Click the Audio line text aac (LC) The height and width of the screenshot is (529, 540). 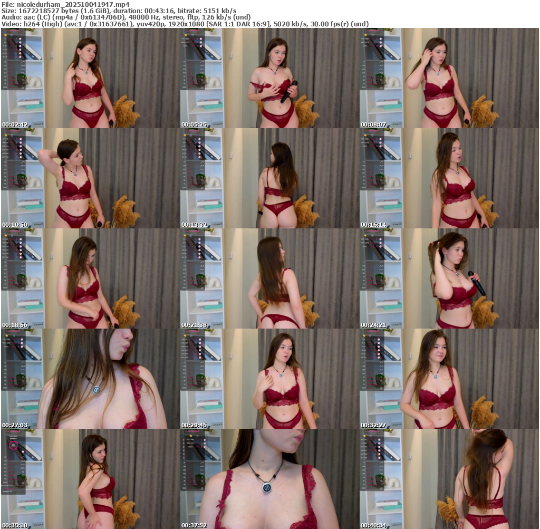pyautogui.click(x=36, y=17)
